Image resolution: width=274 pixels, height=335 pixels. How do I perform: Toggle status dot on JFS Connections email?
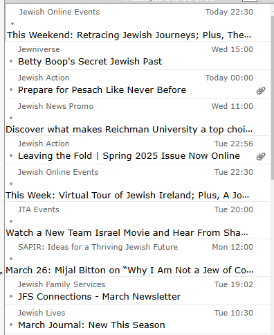point(11,296)
